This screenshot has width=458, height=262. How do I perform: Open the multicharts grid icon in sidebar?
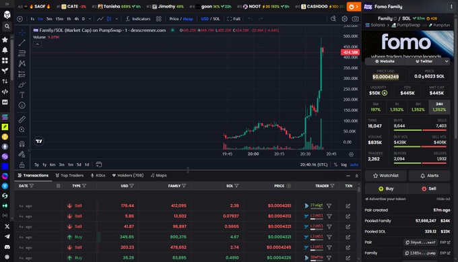click(x=5, y=61)
